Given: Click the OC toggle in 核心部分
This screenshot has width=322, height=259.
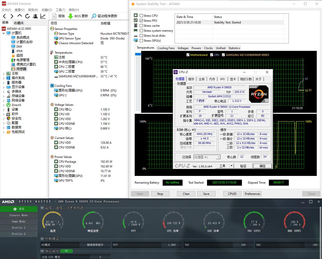Looking at the screenshot, I should (x=67, y=251).
